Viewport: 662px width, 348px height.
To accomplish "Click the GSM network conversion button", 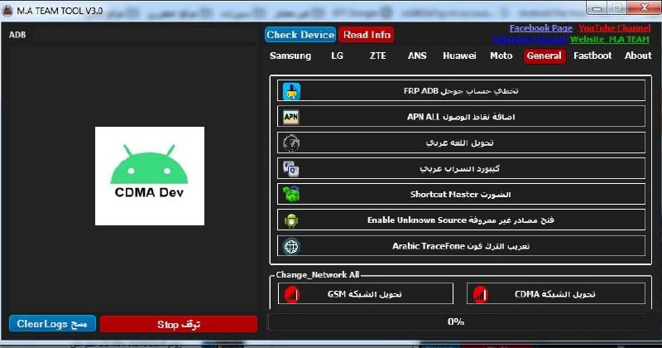I will (x=366, y=294).
